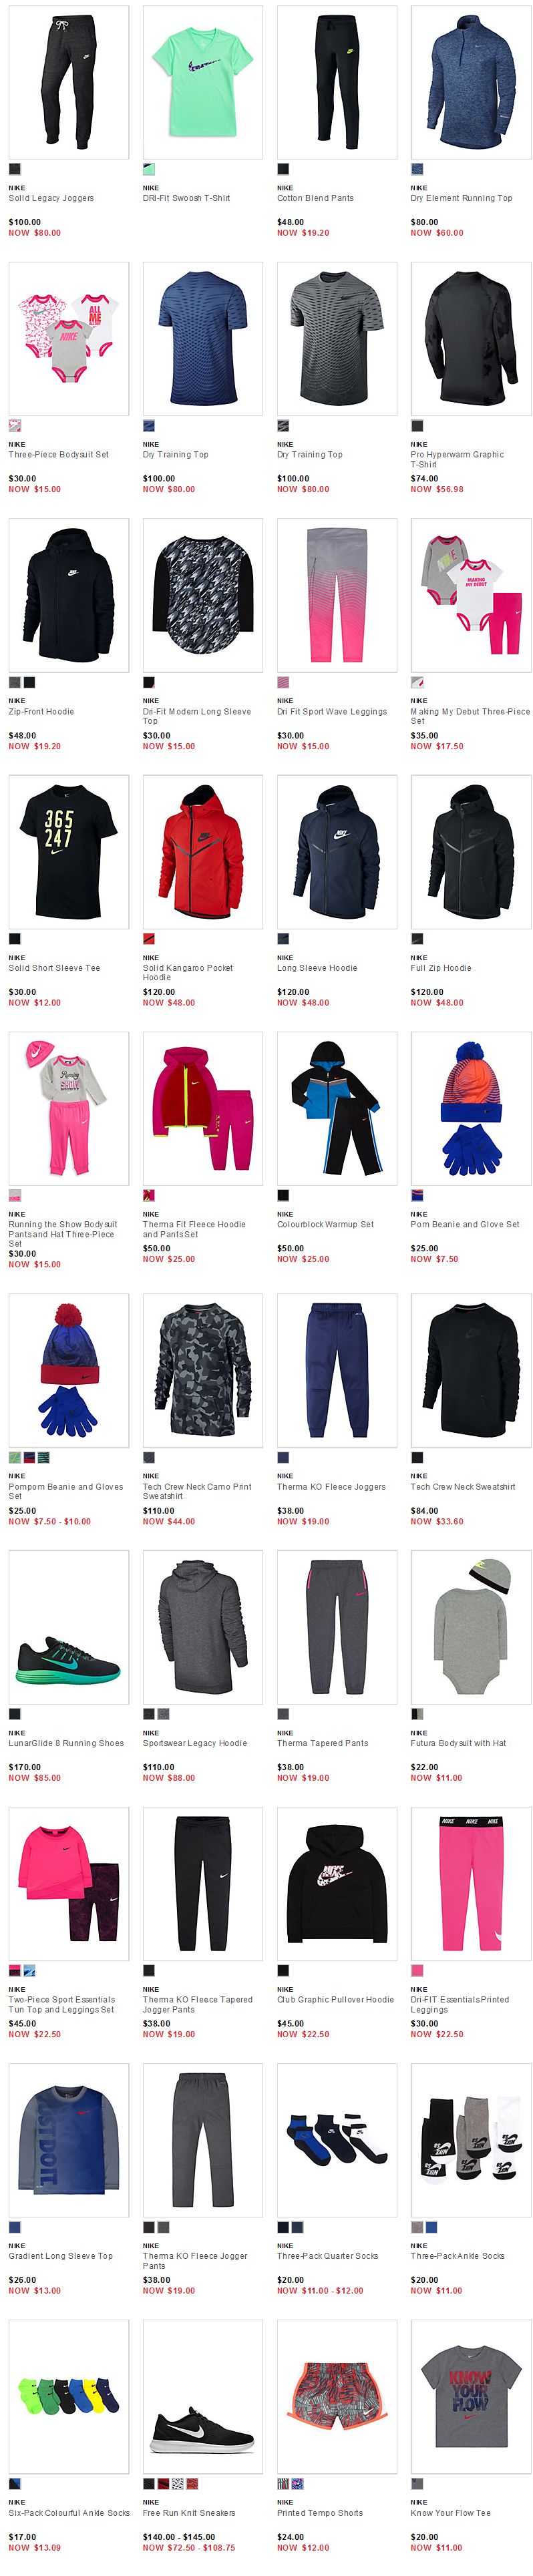View the LunarGlide 8 Running Shoes image
The height and width of the screenshot is (2576, 533).
coord(69,1627)
